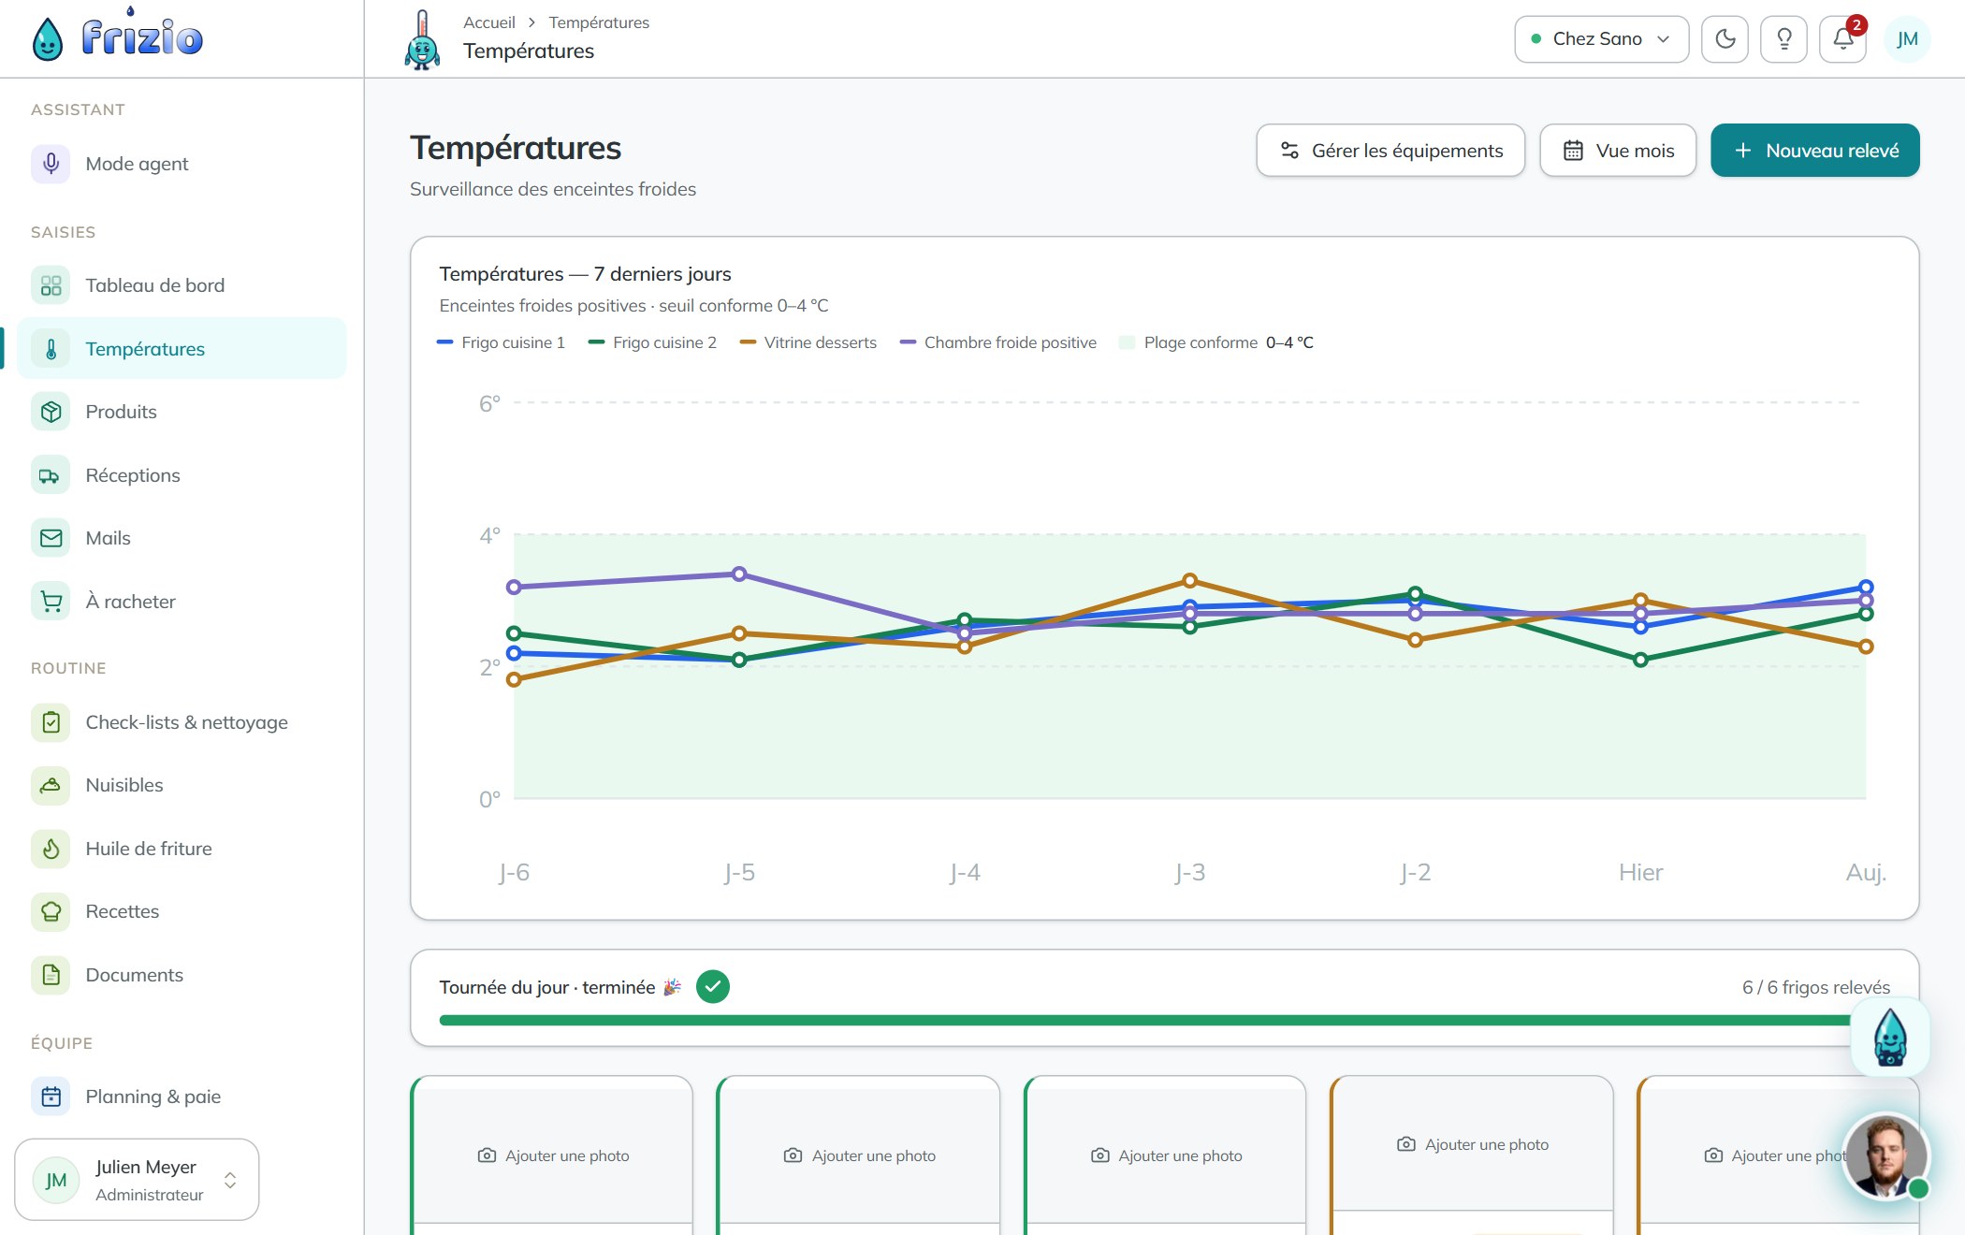Image resolution: width=1965 pixels, height=1235 pixels.
Task: Go to Tableau de bord menu item
Action: tap(182, 285)
